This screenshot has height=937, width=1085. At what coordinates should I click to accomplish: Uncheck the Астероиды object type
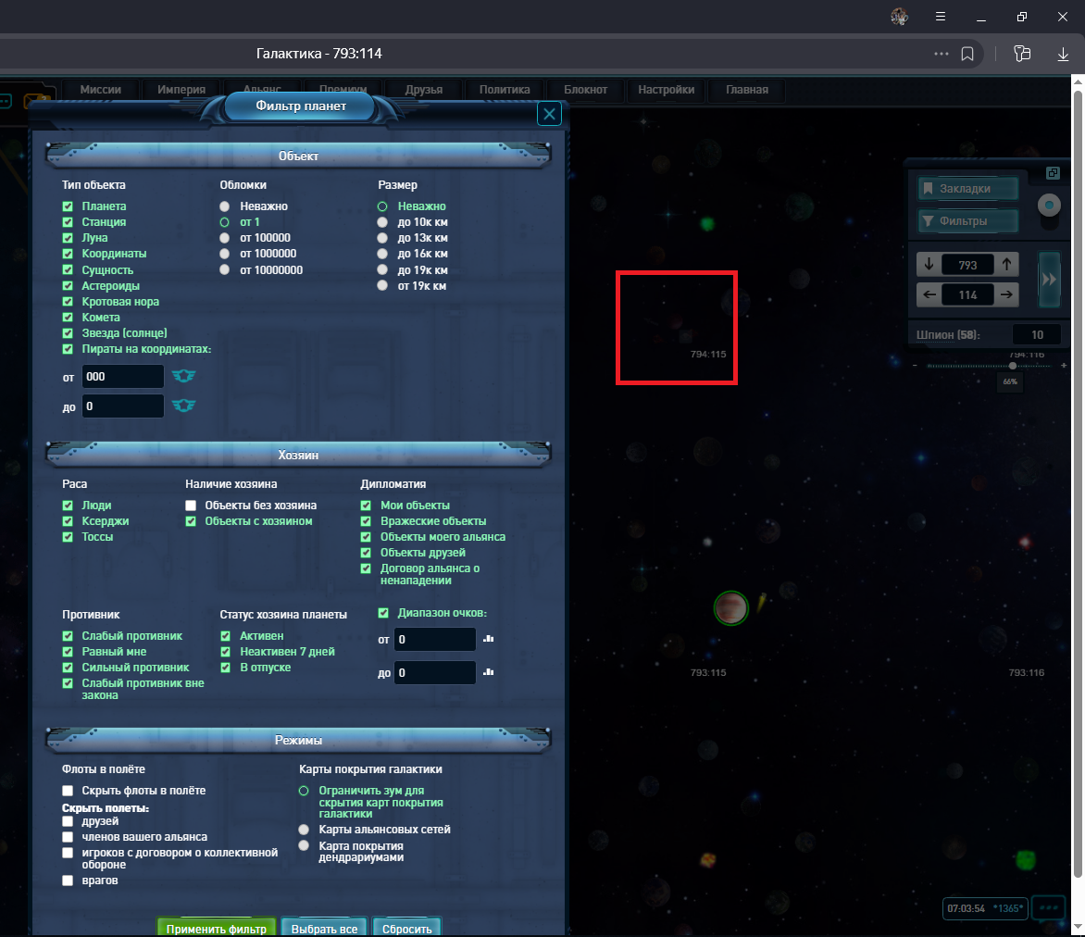(x=68, y=286)
